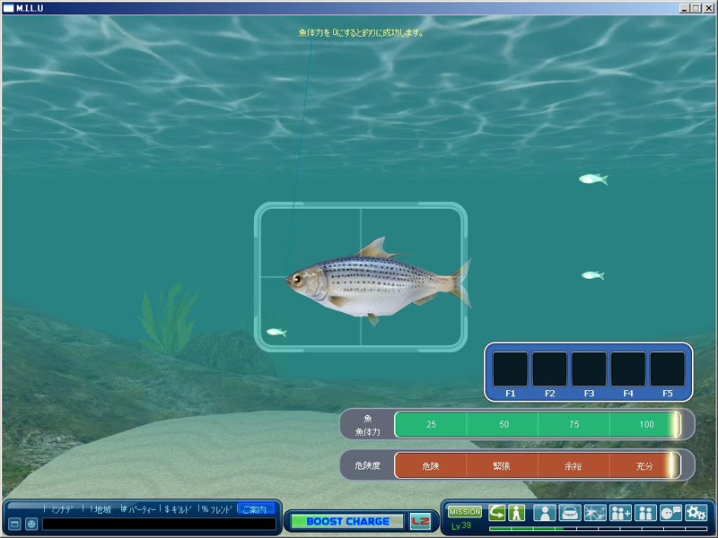Click the BOOST CHARGE button

click(347, 521)
